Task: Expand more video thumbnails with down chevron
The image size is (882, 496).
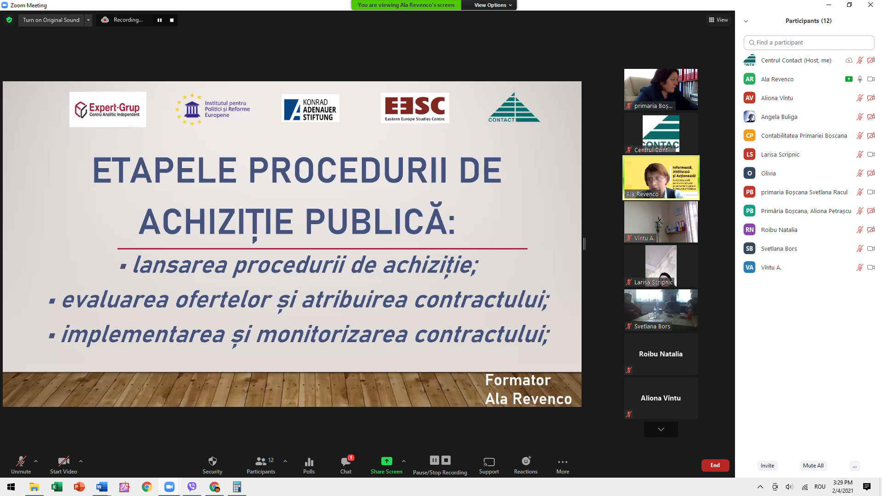Action: 661,429
